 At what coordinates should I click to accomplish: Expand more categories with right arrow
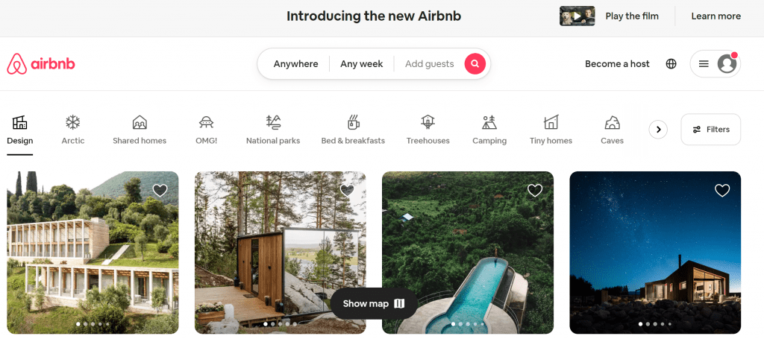[658, 130]
